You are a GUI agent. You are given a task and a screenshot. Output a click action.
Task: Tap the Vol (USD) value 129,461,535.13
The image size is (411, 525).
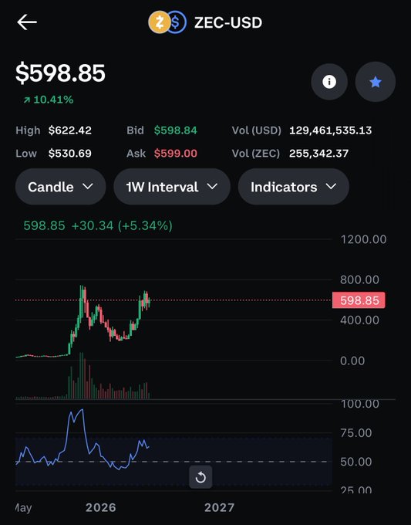330,130
